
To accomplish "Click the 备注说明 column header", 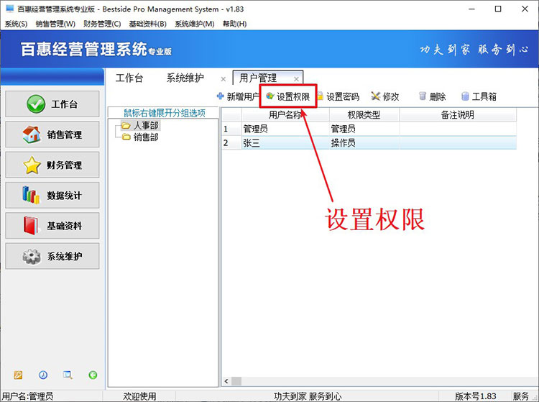I will click(458, 115).
